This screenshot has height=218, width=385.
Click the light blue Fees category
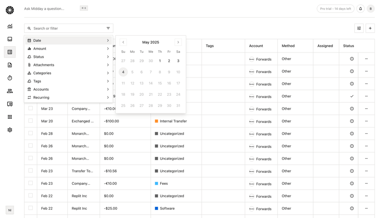tap(161, 183)
